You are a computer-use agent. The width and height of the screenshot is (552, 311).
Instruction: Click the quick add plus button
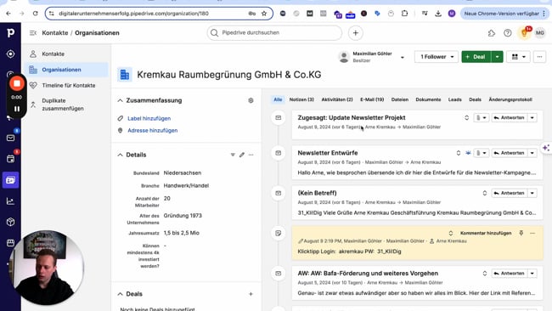356,33
